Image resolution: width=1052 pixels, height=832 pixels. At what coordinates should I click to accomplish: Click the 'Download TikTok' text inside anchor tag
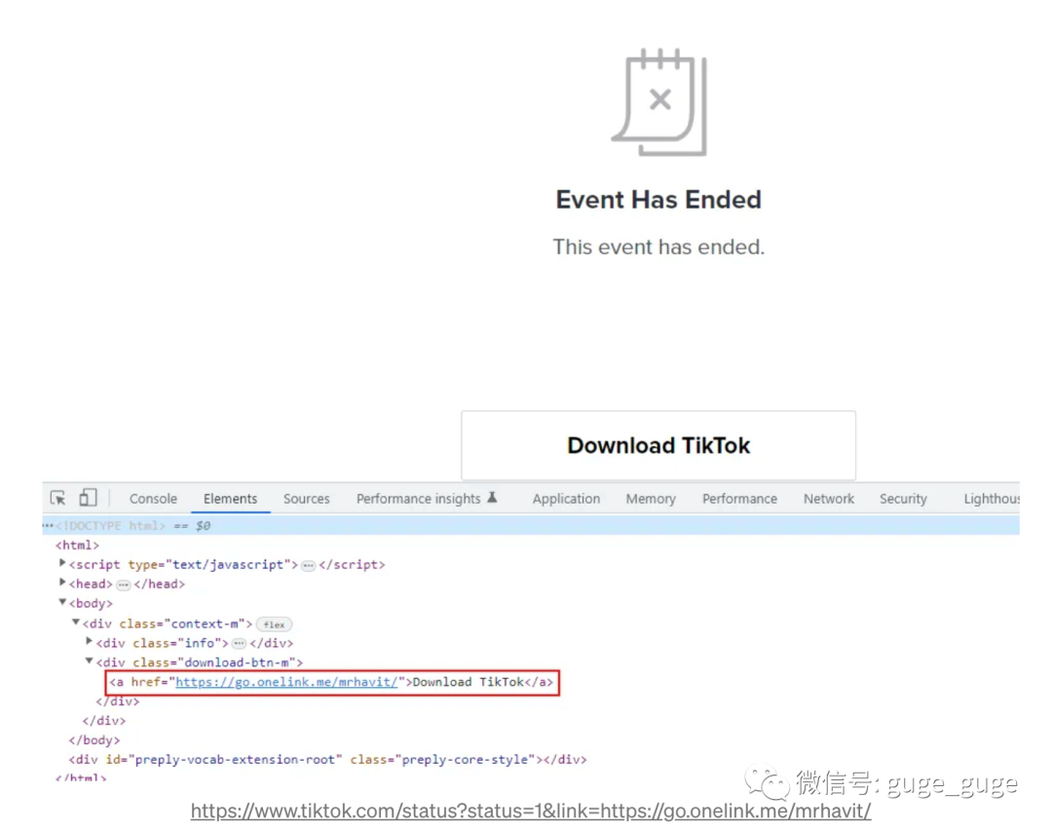(468, 682)
